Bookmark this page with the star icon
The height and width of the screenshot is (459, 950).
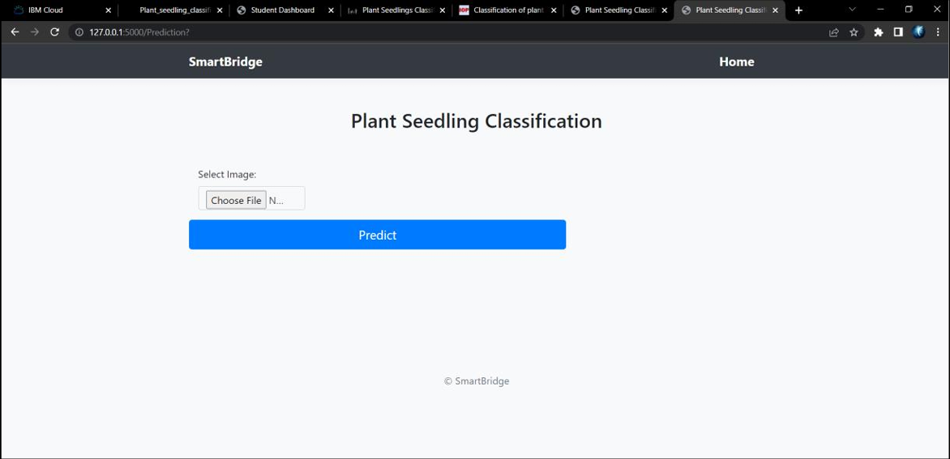pos(854,32)
